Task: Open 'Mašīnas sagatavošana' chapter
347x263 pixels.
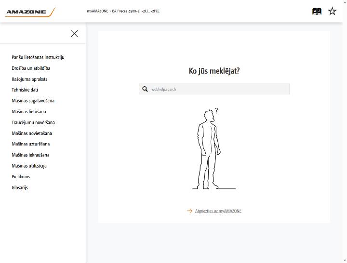Action: tap(33, 101)
